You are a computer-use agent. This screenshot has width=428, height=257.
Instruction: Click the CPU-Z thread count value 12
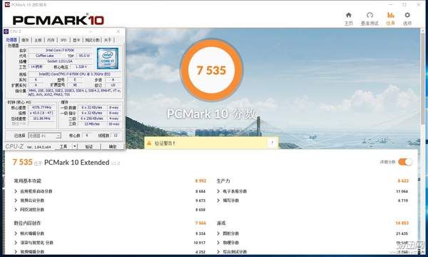pos(116,136)
